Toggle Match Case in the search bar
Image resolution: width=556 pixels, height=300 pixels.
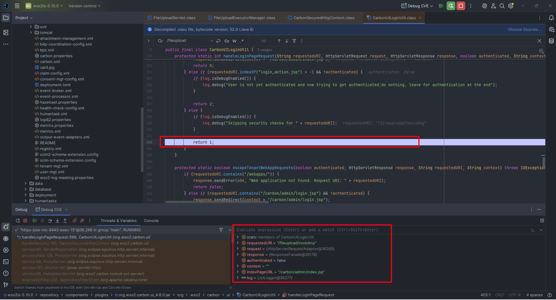point(227,41)
